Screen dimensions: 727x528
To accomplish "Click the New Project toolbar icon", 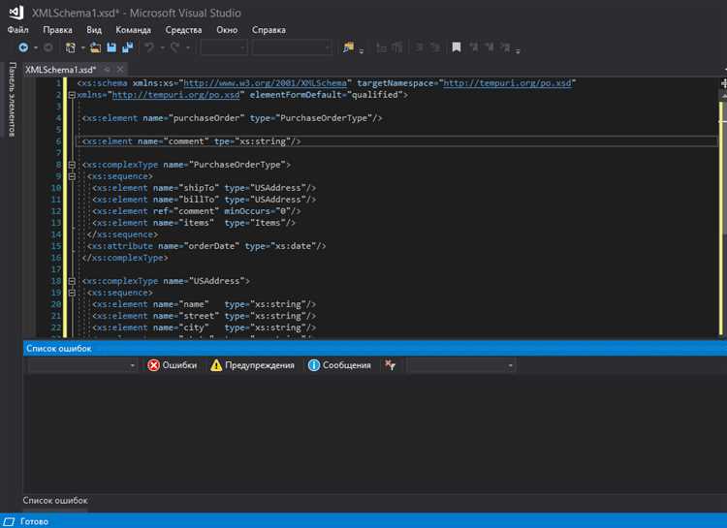I will click(x=71, y=47).
